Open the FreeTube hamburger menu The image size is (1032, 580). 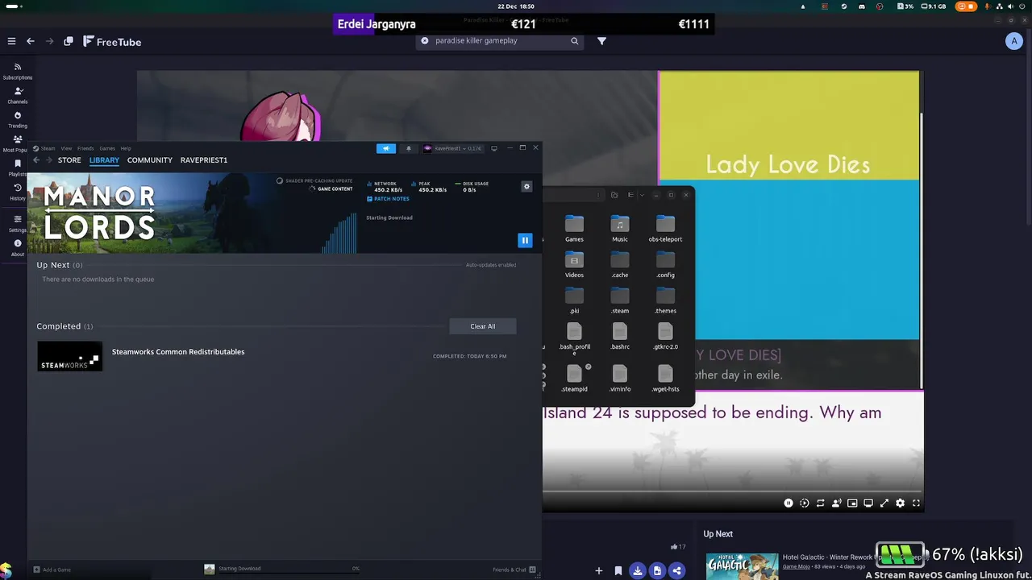click(11, 41)
